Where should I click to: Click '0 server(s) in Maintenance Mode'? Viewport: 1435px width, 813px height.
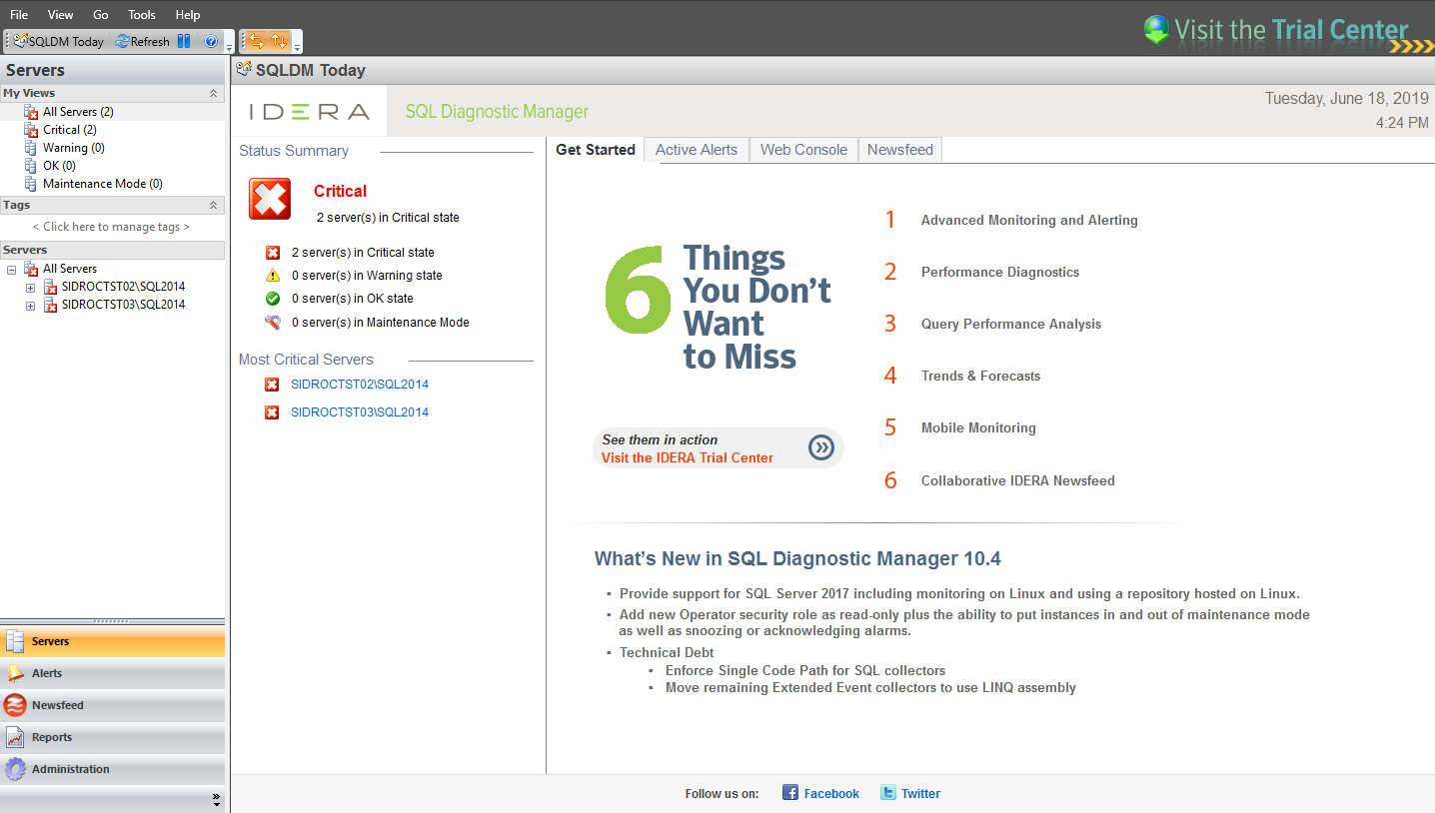381,323
